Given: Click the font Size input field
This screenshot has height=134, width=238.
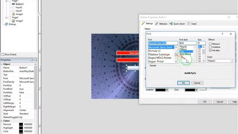Looking at the screenshot, I should click(x=202, y=43).
